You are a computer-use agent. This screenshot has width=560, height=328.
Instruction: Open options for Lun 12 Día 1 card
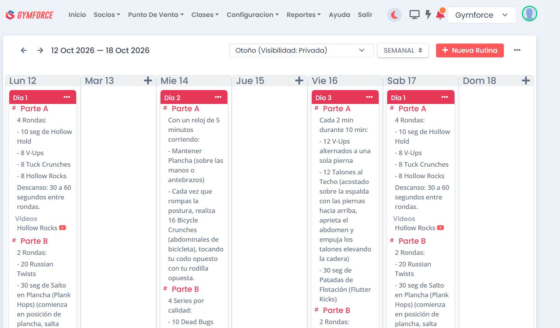(x=67, y=97)
